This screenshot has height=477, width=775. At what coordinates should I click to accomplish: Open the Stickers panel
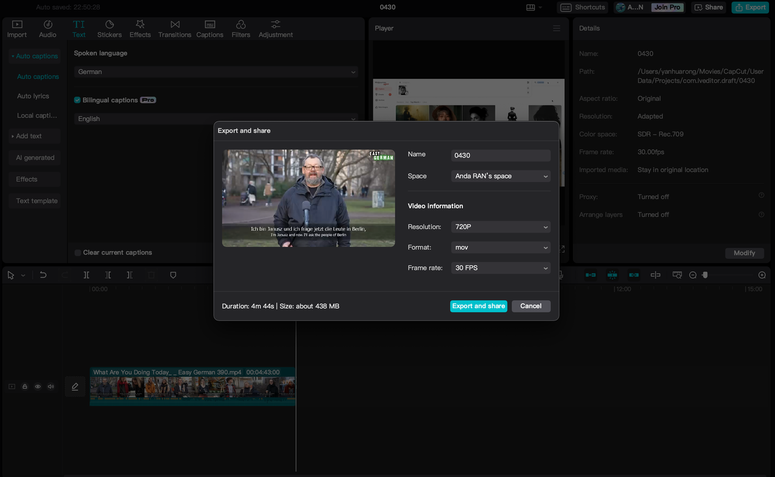[110, 29]
